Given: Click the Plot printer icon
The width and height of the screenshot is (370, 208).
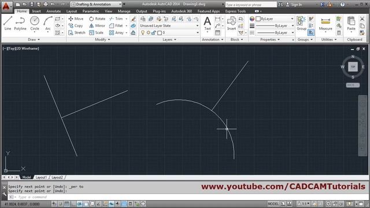Looking at the screenshot, I should click(x=46, y=4).
